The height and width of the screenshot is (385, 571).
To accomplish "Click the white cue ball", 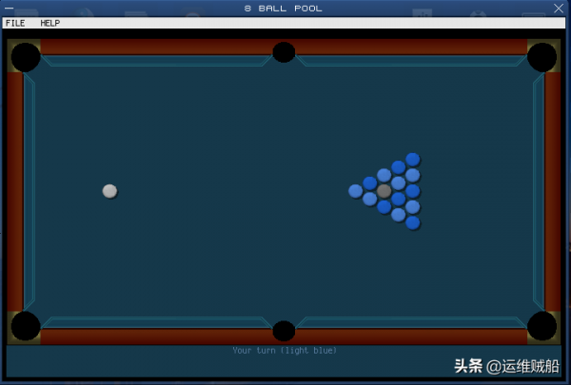I will click(x=109, y=191).
